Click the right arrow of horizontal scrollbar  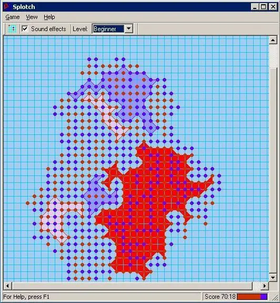[x=265, y=286]
